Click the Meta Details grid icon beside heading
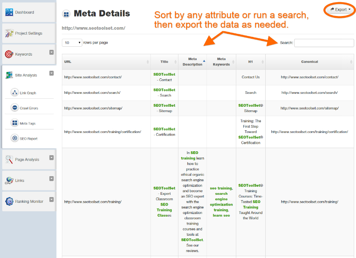The height and width of the screenshot is (258, 356). coord(66,14)
